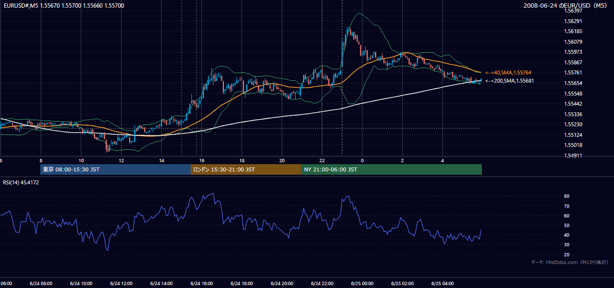This screenshot has width=614, height=288.
Task: Select the 6/25 00:00 bottom date label
Action: [362, 284]
